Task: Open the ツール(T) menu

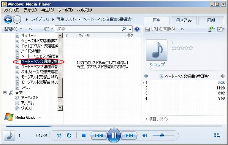Action: point(65,10)
